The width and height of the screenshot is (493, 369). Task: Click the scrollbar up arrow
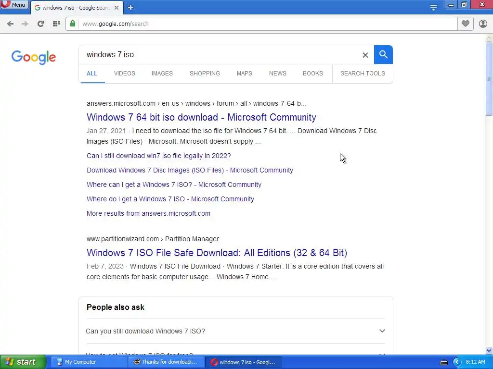[x=489, y=37]
